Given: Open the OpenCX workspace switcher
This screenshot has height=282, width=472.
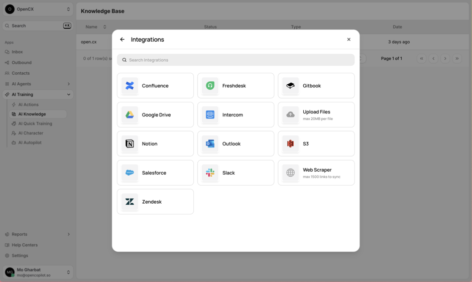Looking at the screenshot, I should (x=38, y=10).
